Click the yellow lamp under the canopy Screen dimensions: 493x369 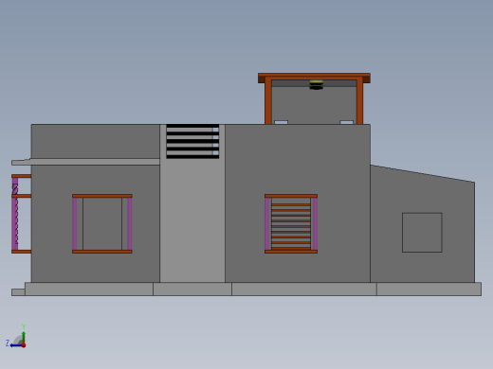point(316,84)
